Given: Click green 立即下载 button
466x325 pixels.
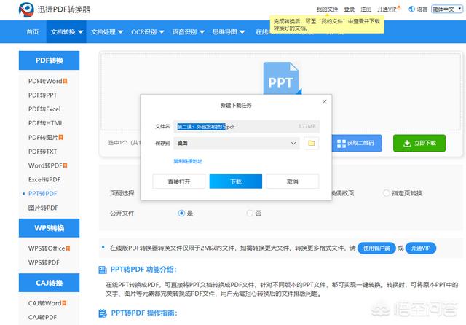Looking at the screenshot, I should (x=419, y=143).
